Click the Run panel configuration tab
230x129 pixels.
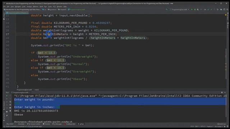pyautogui.click(x=20, y=92)
